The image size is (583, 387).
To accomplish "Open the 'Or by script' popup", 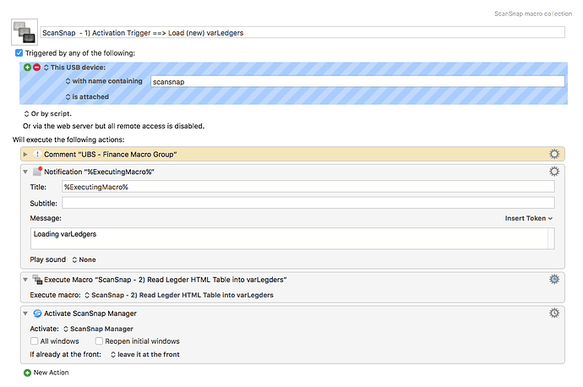I will point(47,114).
